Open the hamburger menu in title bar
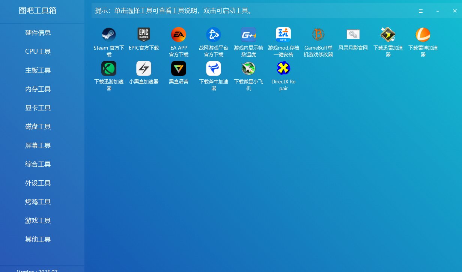 point(421,11)
